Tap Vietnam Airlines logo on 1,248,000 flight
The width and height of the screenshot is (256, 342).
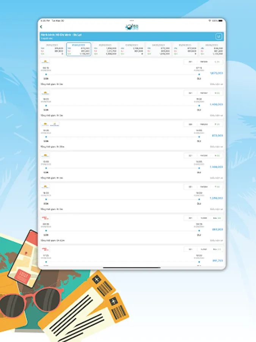[45, 187]
